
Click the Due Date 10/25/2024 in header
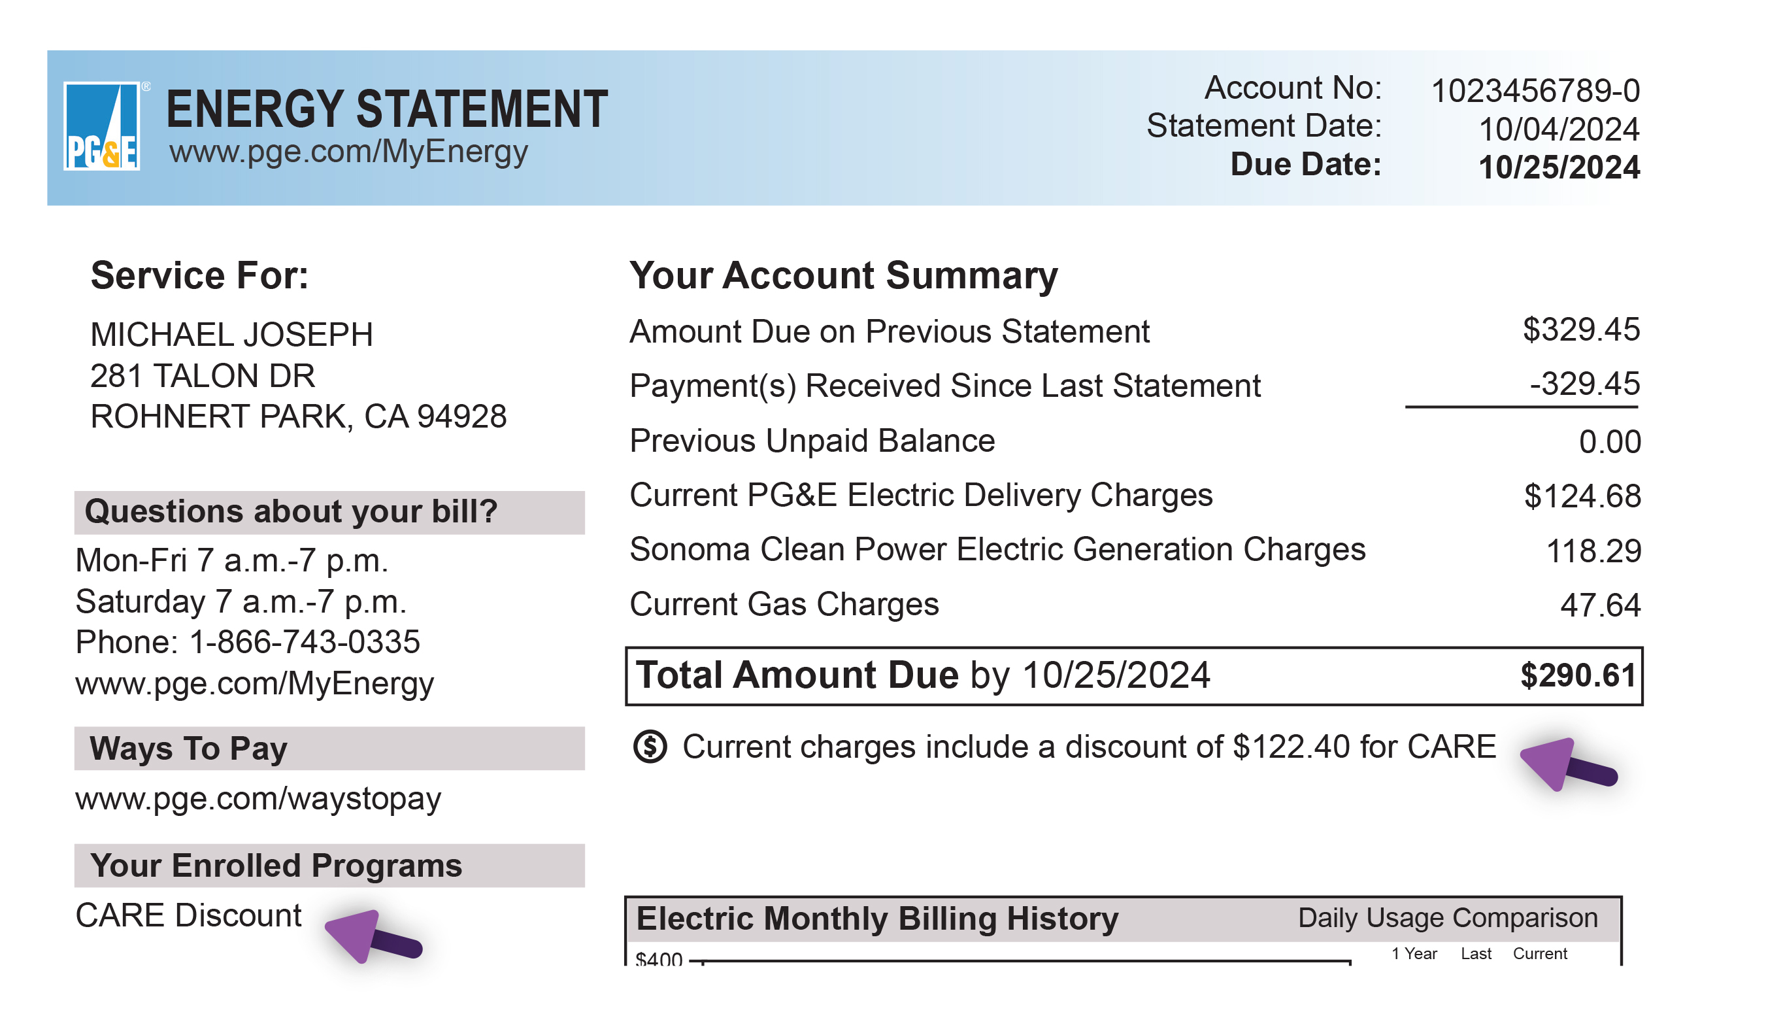point(1559,167)
